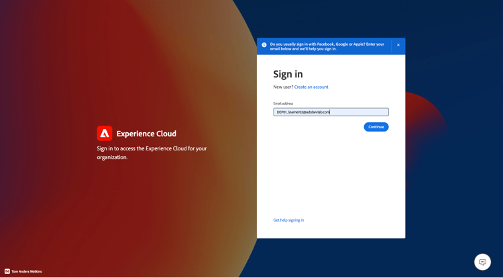Click the "Do you usually sign in with Facebook" banner text
503x278 pixels.
pyautogui.click(x=327, y=46)
